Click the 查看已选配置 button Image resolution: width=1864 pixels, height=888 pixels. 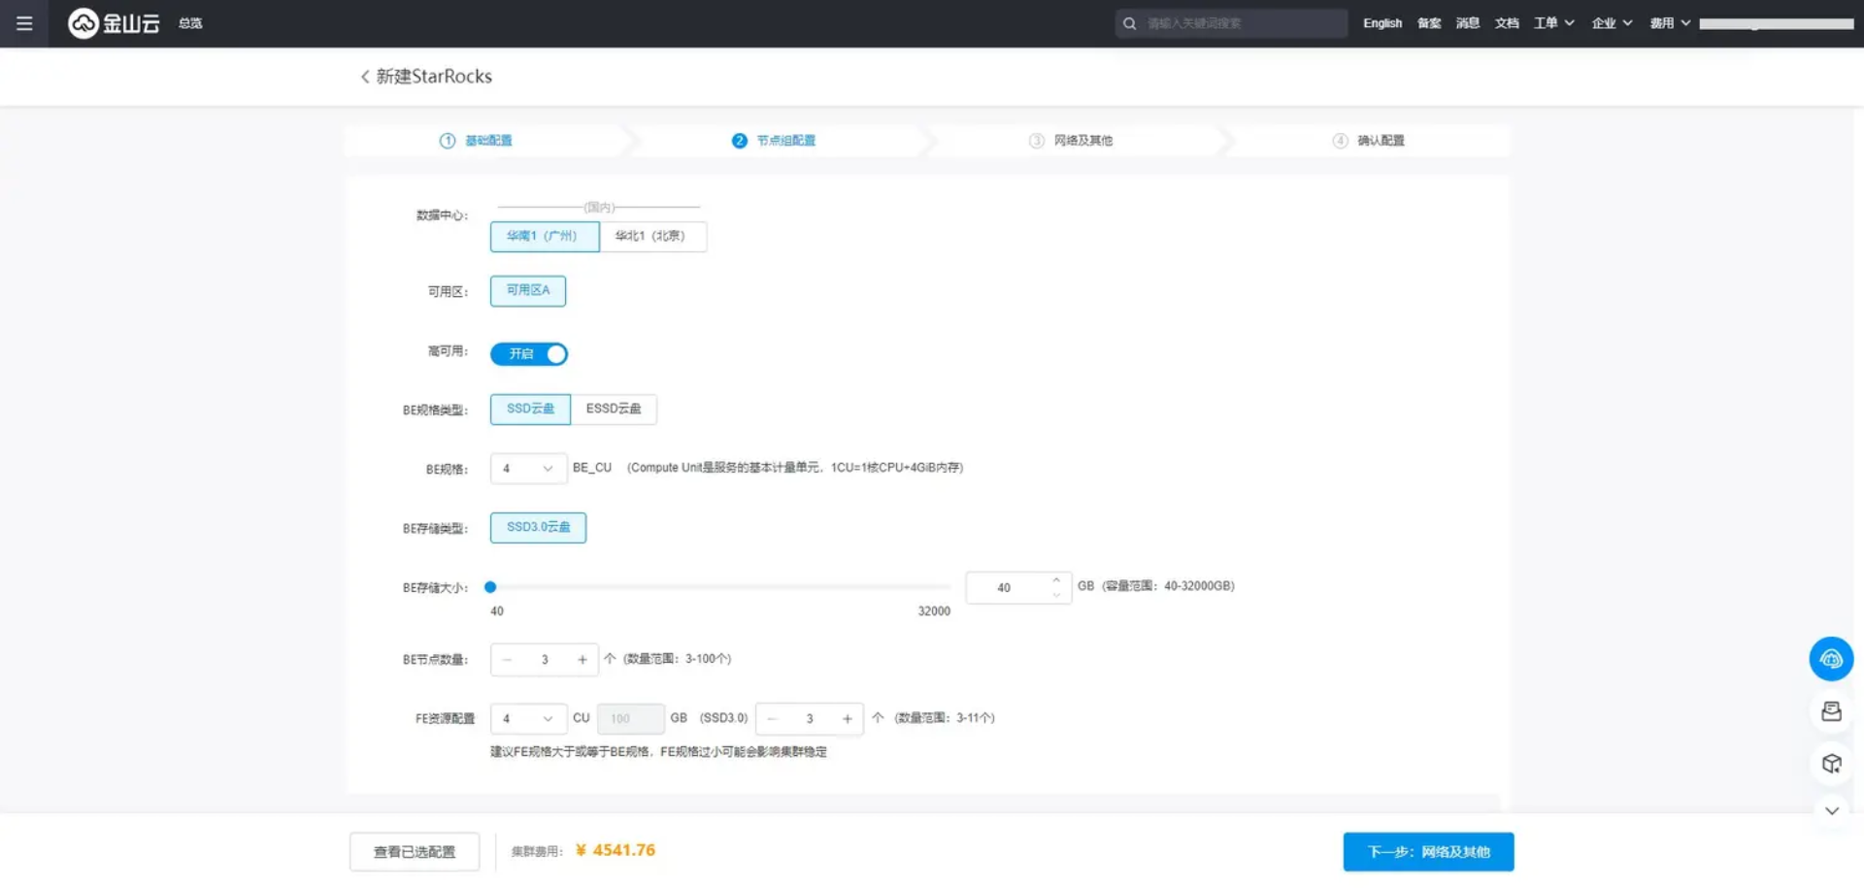(x=415, y=852)
